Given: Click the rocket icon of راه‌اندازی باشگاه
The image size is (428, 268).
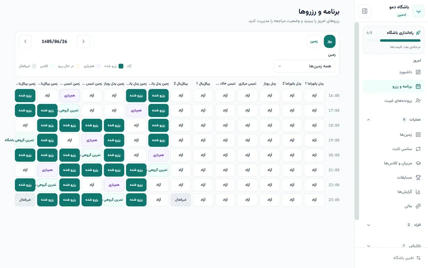Looking at the screenshot, I should [418, 33].
